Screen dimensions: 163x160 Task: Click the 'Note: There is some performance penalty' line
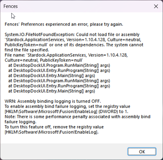pos(78,117)
